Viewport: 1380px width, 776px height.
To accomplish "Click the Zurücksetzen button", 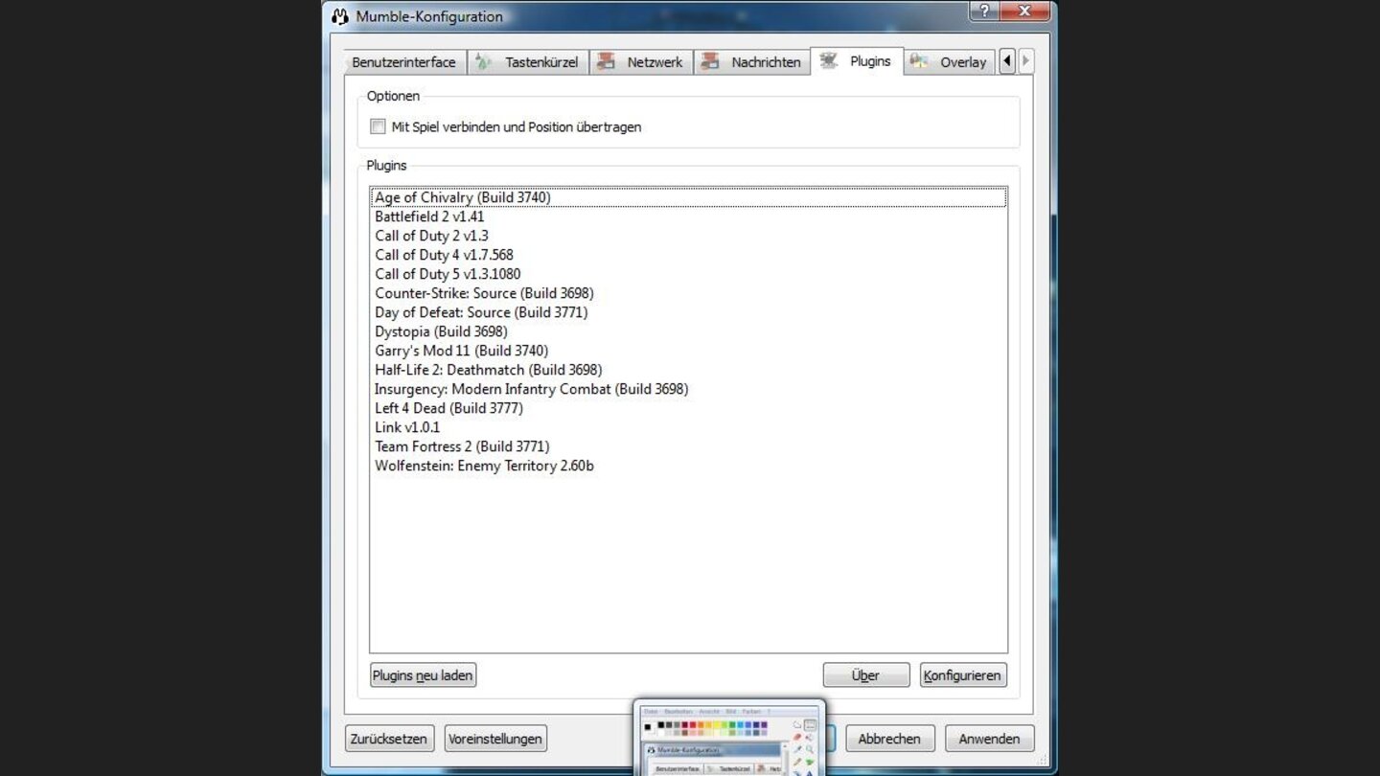I will (389, 739).
